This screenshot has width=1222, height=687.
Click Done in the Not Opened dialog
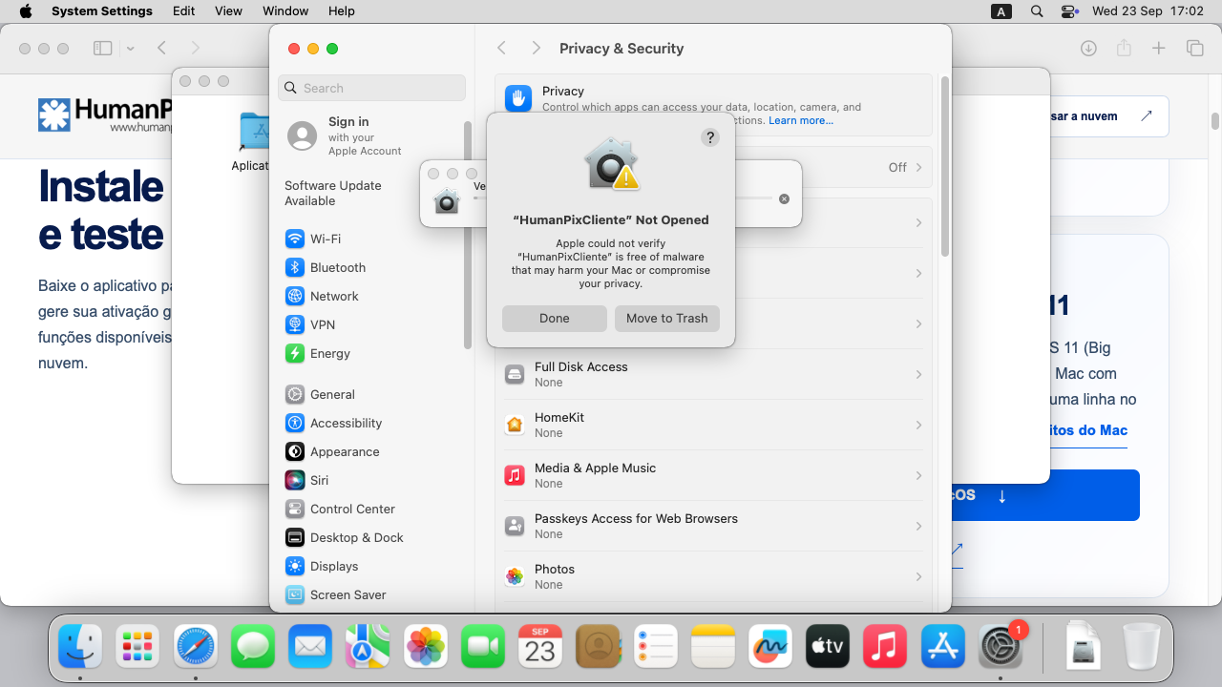[x=554, y=319]
